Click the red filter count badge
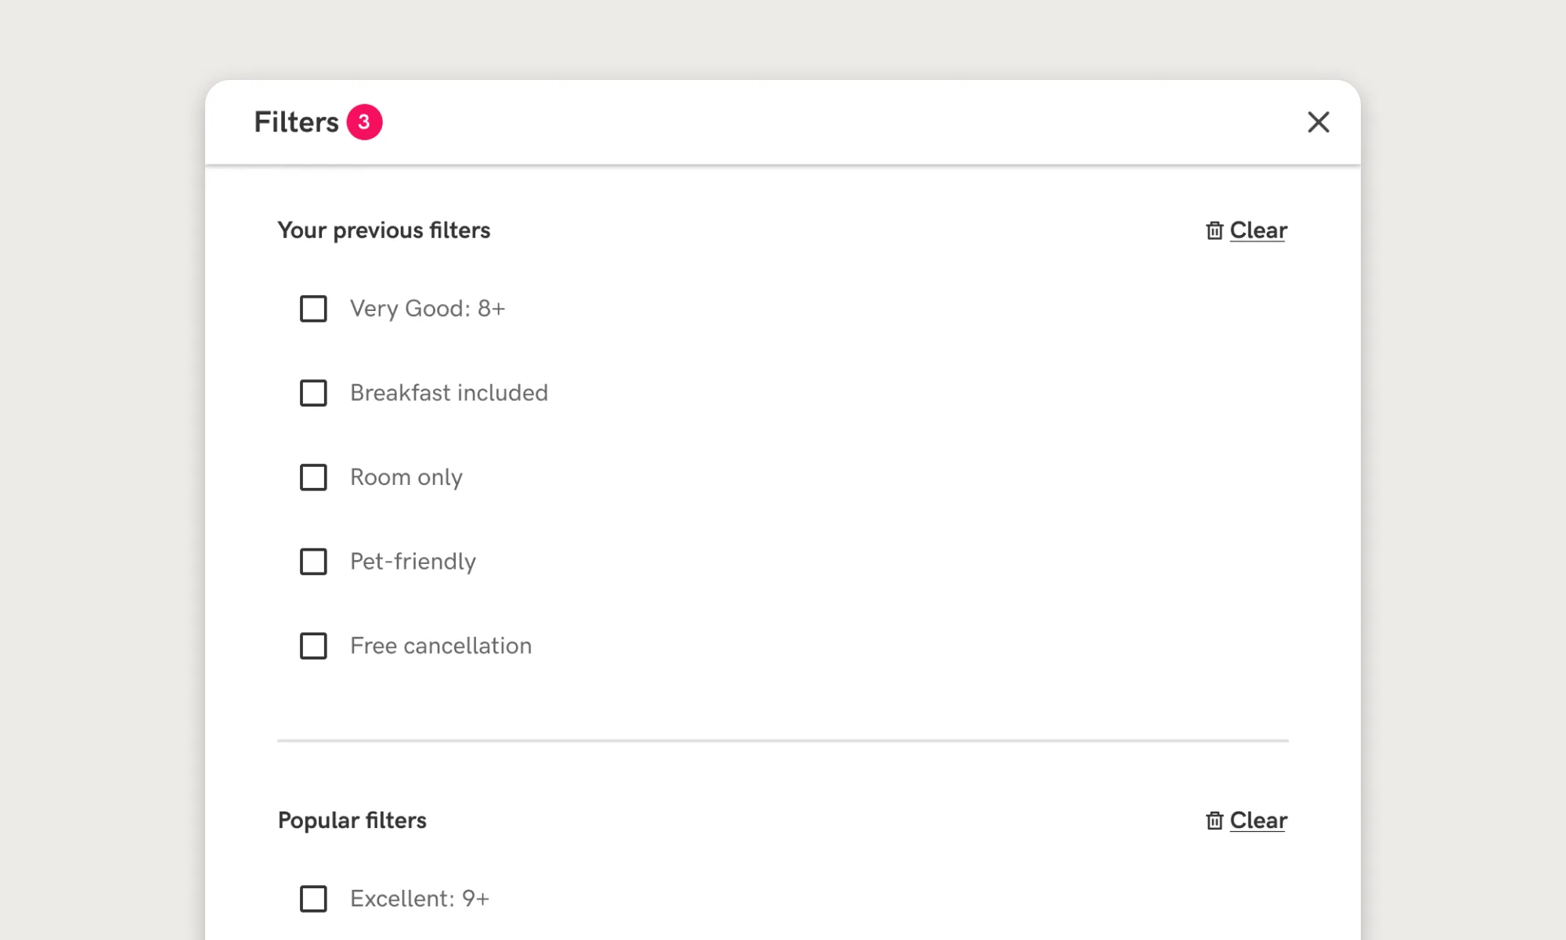 pyautogui.click(x=364, y=122)
